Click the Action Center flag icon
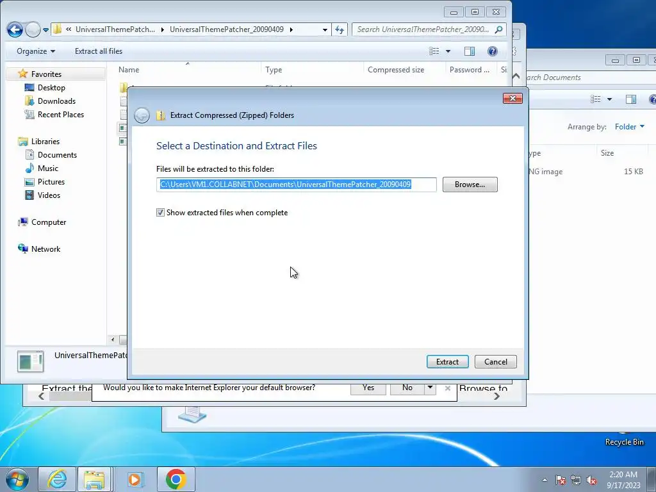 click(x=560, y=480)
